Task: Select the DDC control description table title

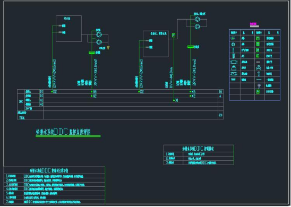Action: (199, 149)
